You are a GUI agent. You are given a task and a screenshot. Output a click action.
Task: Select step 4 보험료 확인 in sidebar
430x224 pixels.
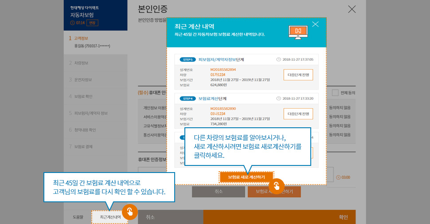95,96
